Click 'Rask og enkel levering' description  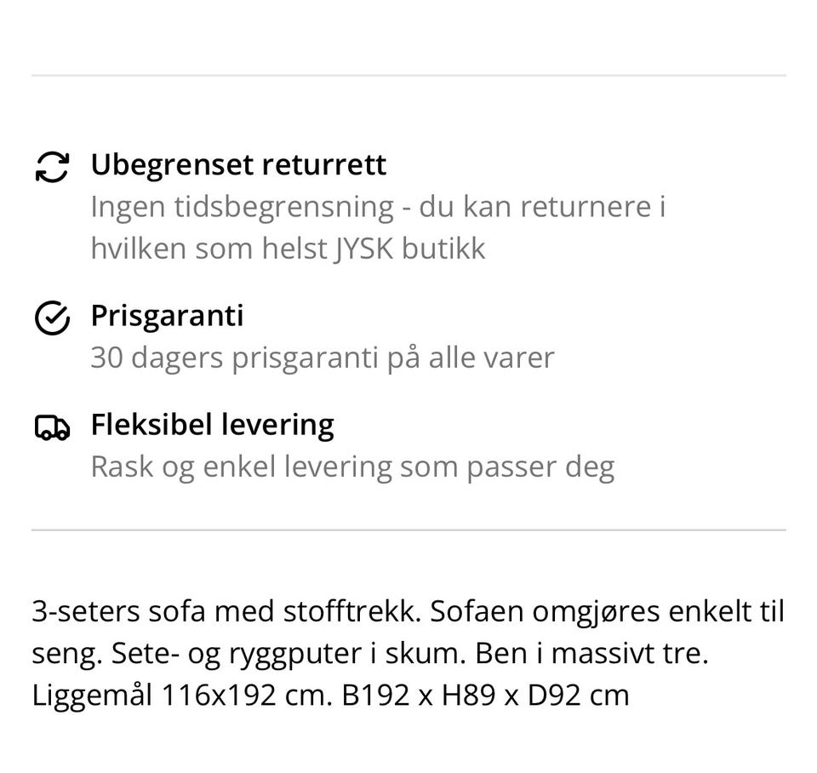(352, 467)
